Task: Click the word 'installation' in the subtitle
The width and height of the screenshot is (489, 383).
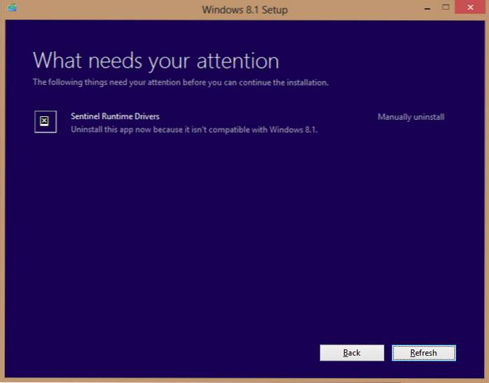Action: [306, 83]
